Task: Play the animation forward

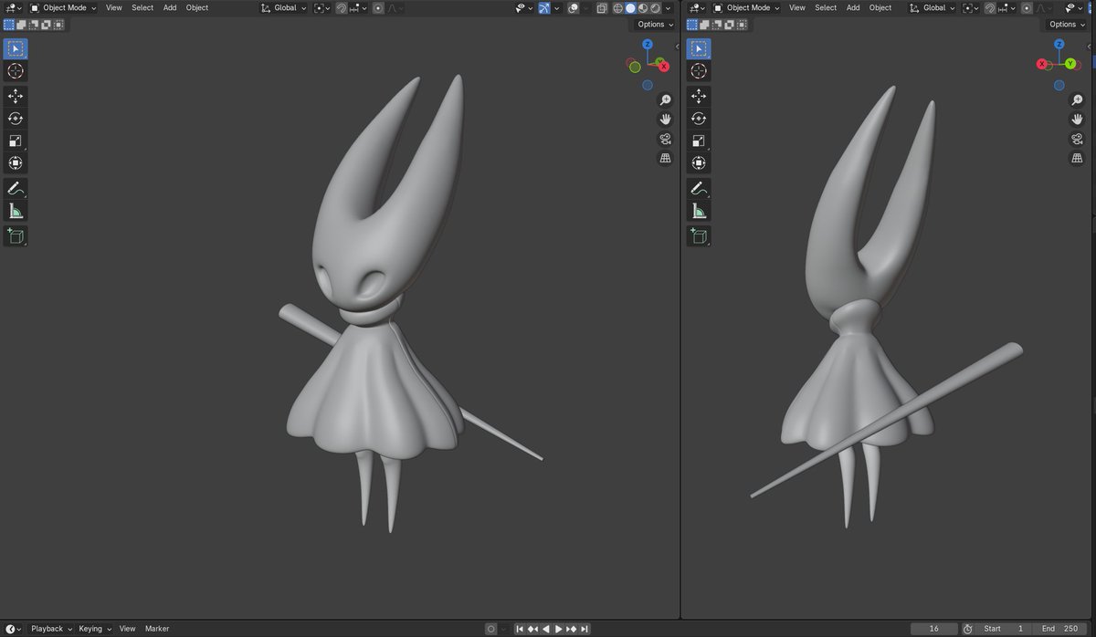Action: click(x=559, y=629)
